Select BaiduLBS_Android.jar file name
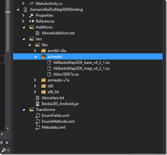 pos(60,104)
